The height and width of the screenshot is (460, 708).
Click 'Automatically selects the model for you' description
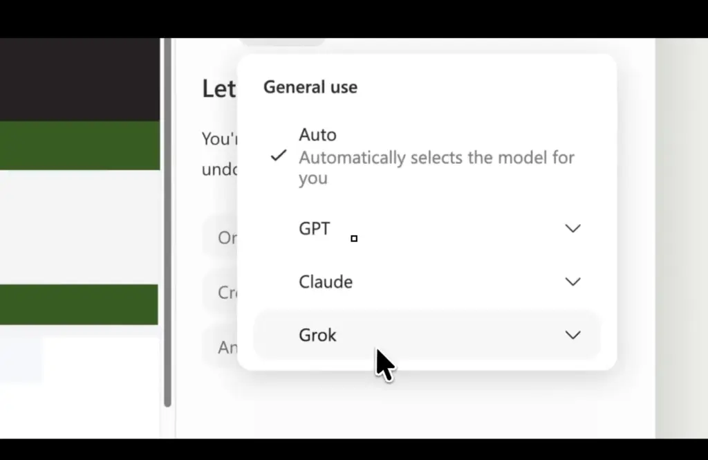pyautogui.click(x=436, y=167)
